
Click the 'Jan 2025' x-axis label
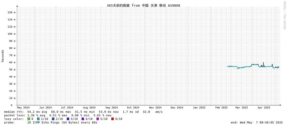[x=199, y=108]
